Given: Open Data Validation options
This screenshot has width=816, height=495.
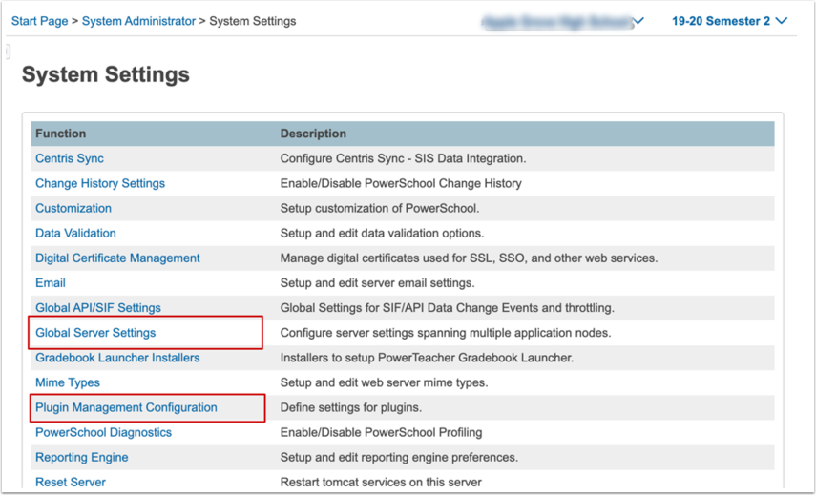Looking at the screenshot, I should pos(75,234).
